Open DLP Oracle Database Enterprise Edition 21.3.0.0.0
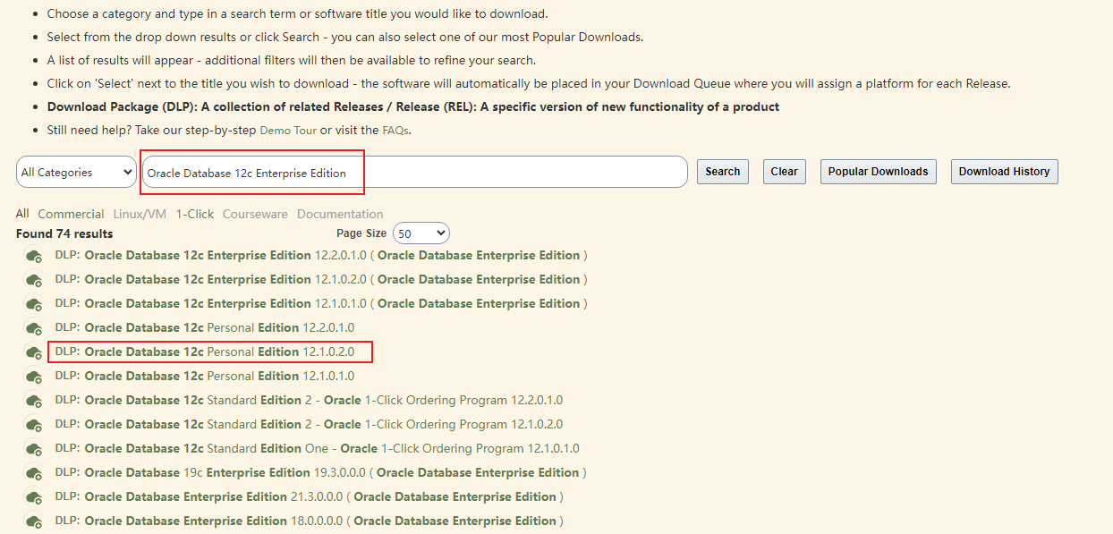Screen dimensions: 1113x534 click(x=309, y=497)
